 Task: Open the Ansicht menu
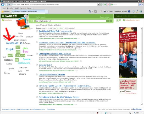pos(17,8)
